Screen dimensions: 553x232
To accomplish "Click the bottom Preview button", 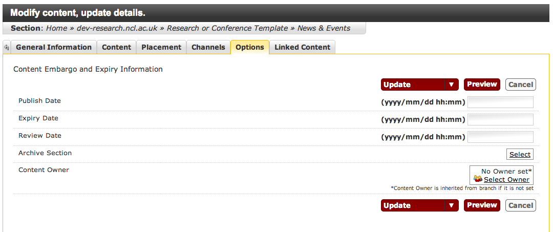I will [482, 205].
